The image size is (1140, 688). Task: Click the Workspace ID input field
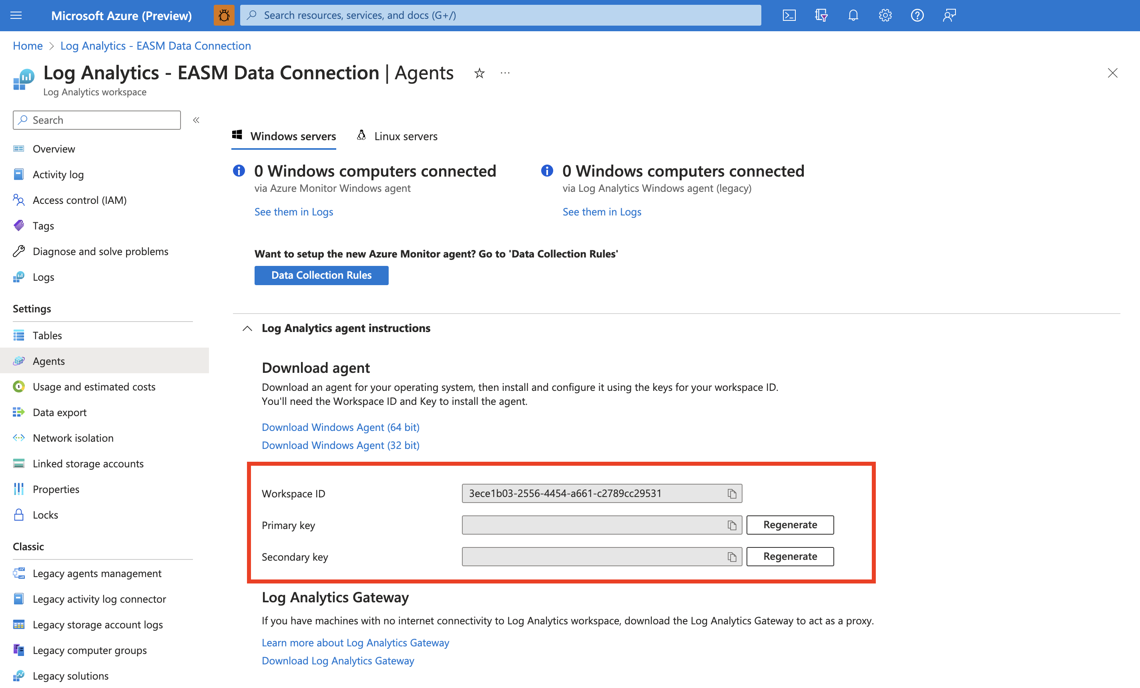click(592, 493)
